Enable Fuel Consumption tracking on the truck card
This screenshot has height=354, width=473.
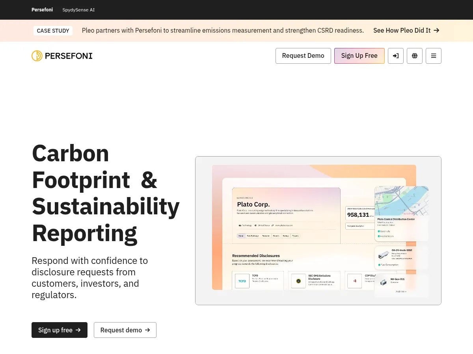(x=379, y=265)
